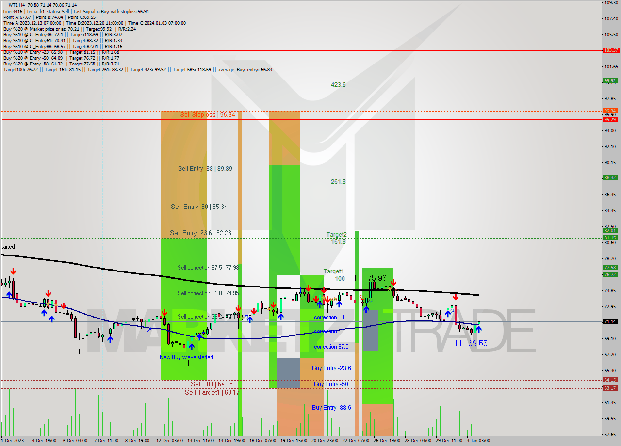
Task: Click the 'Sell correction 61.8 | 74.95' label
Action: click(208, 293)
